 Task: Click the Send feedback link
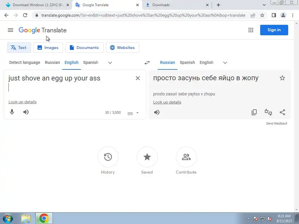coord(277,123)
